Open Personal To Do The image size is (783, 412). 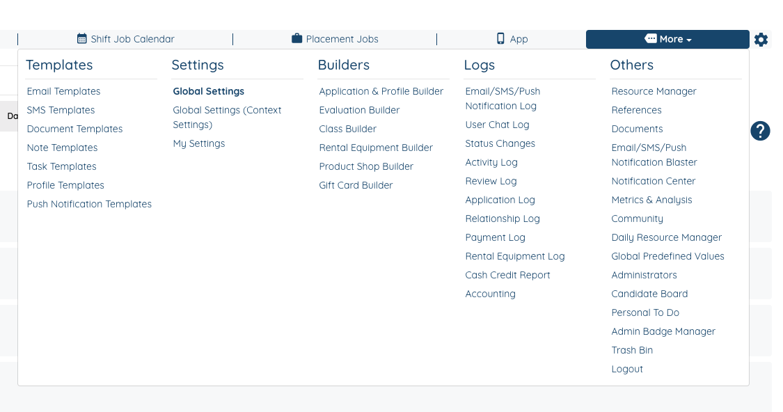pos(645,312)
